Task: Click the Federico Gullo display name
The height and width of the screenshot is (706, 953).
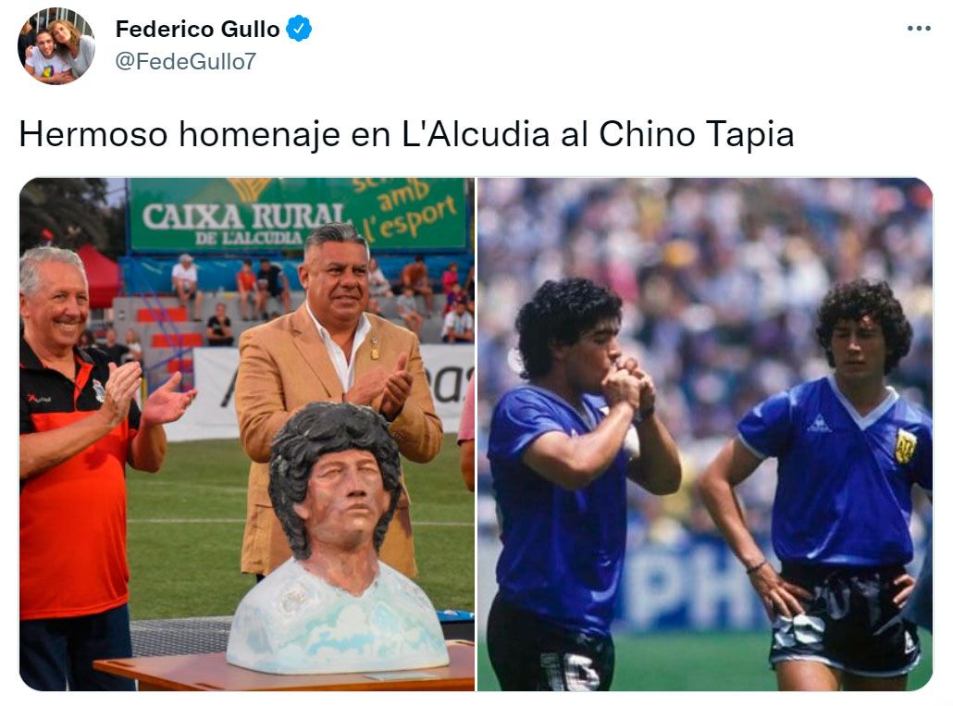Action: [197, 29]
